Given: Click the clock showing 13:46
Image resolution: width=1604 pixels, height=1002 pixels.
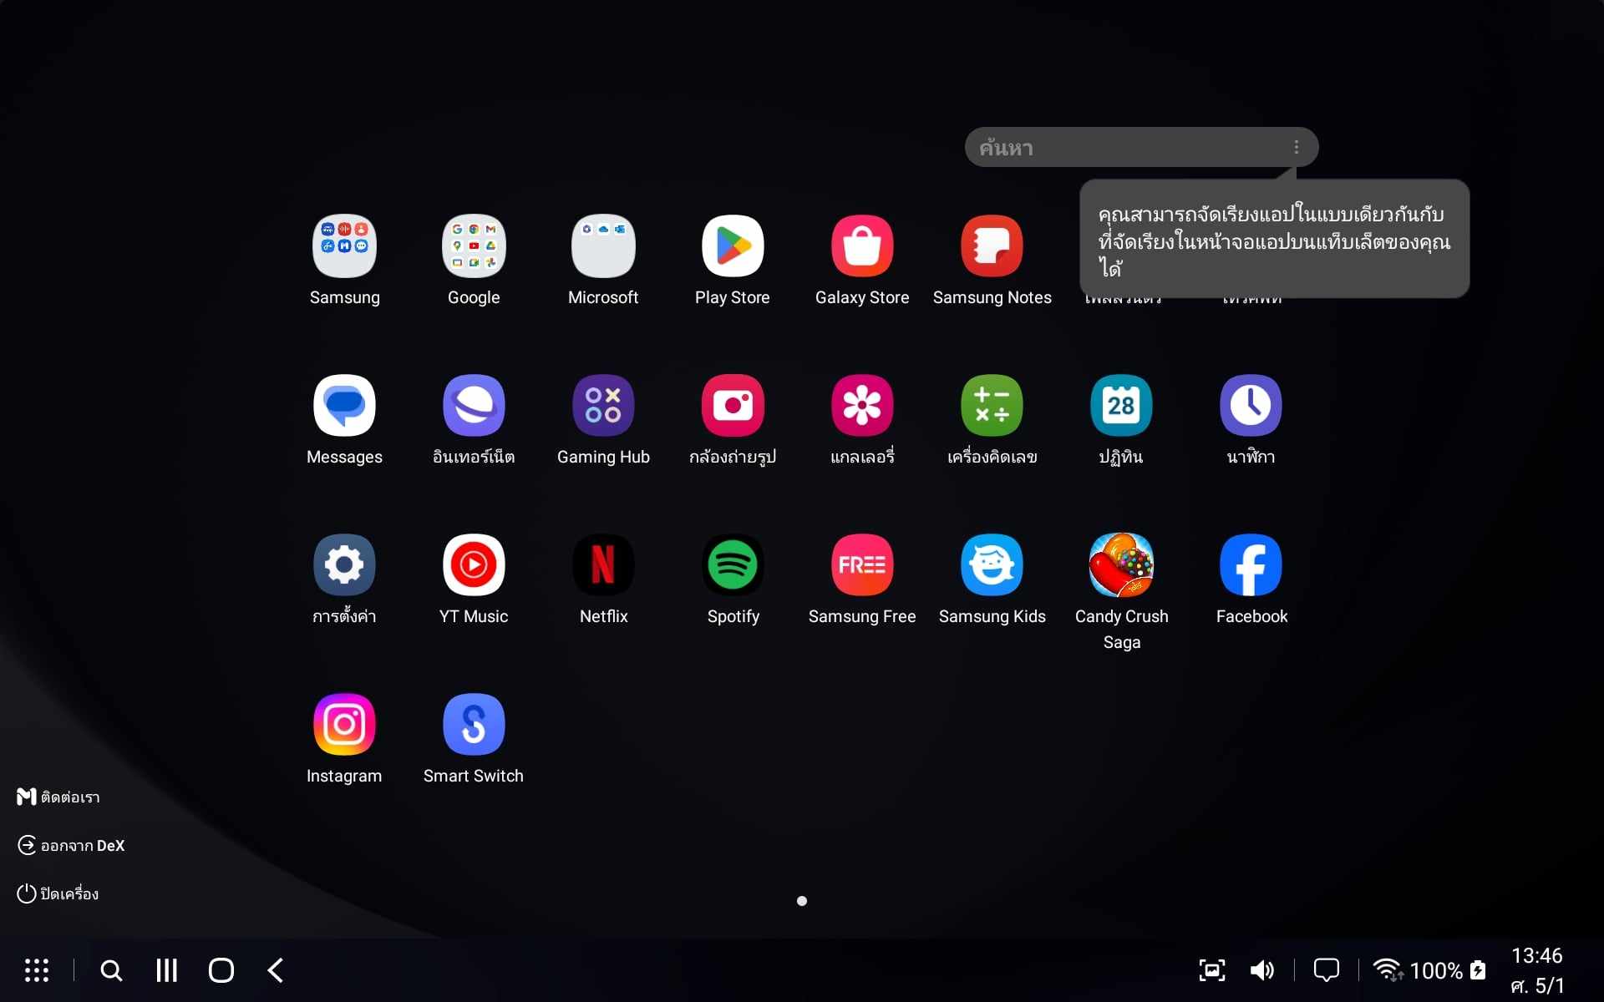Looking at the screenshot, I should 1536,956.
